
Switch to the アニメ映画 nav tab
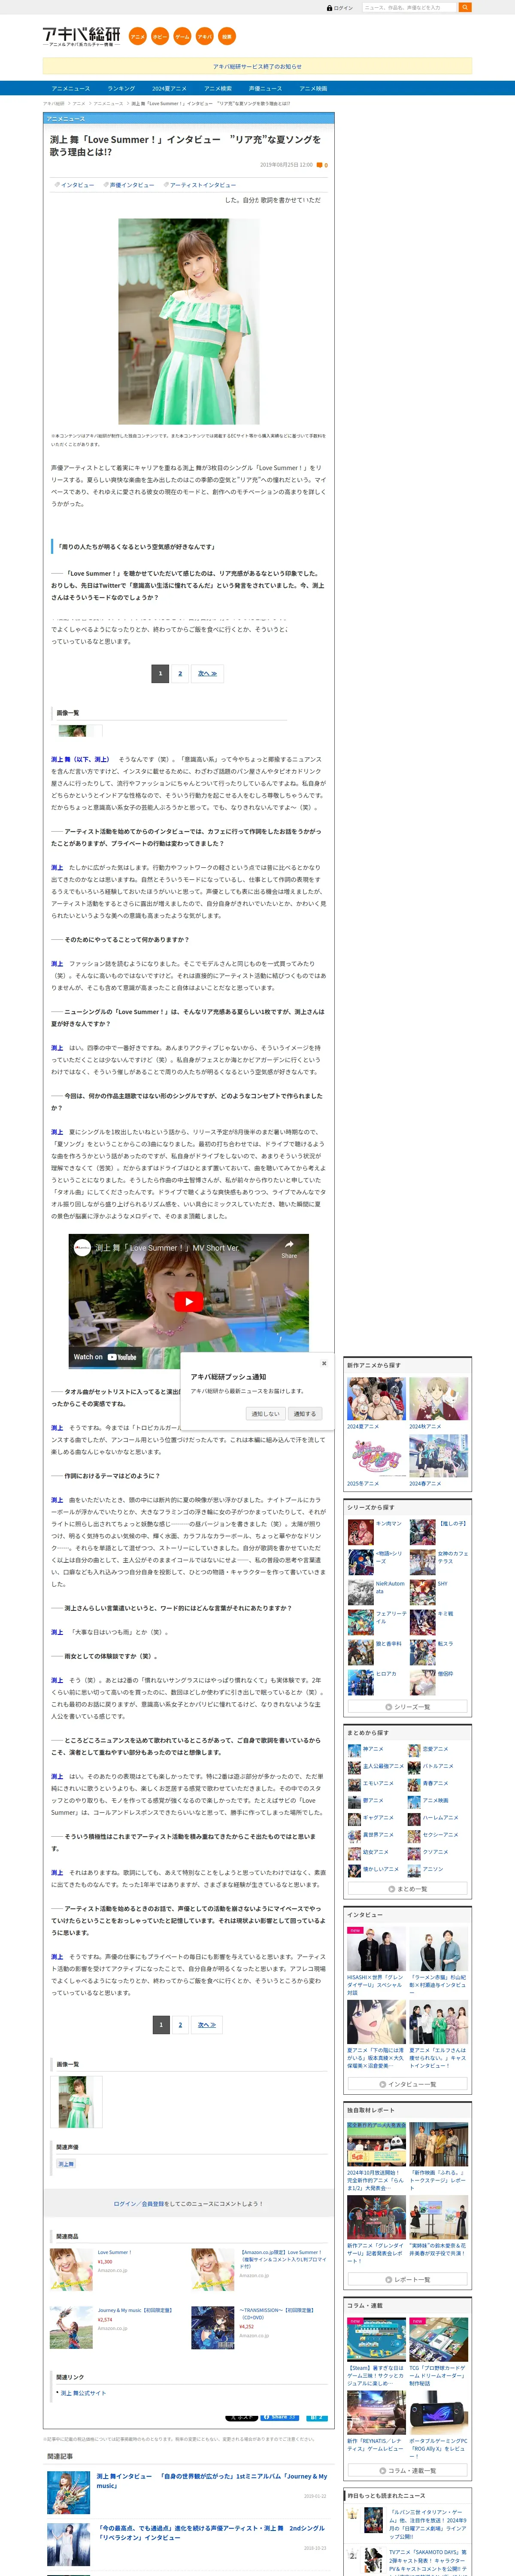(313, 88)
